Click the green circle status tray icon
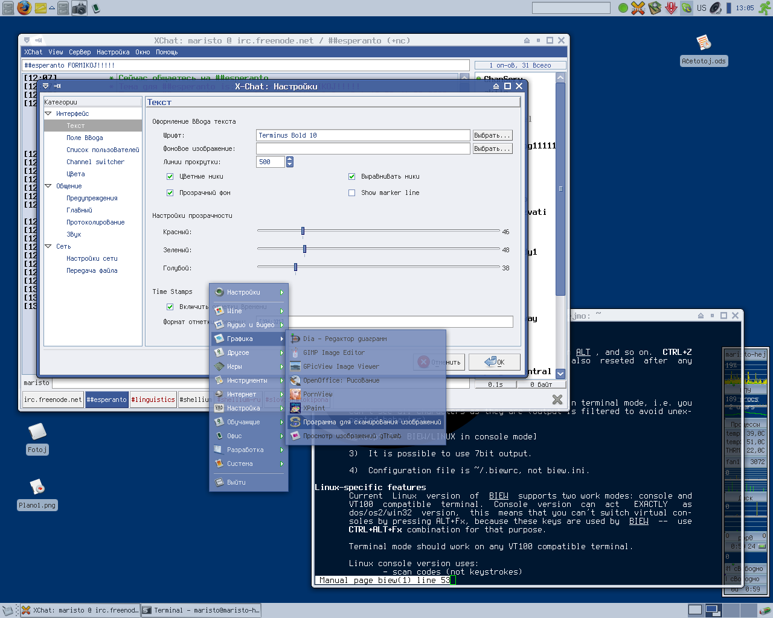This screenshot has width=773, height=618. tap(623, 8)
